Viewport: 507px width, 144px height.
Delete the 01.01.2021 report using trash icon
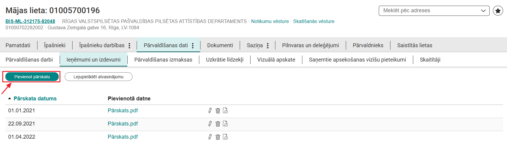point(218,111)
